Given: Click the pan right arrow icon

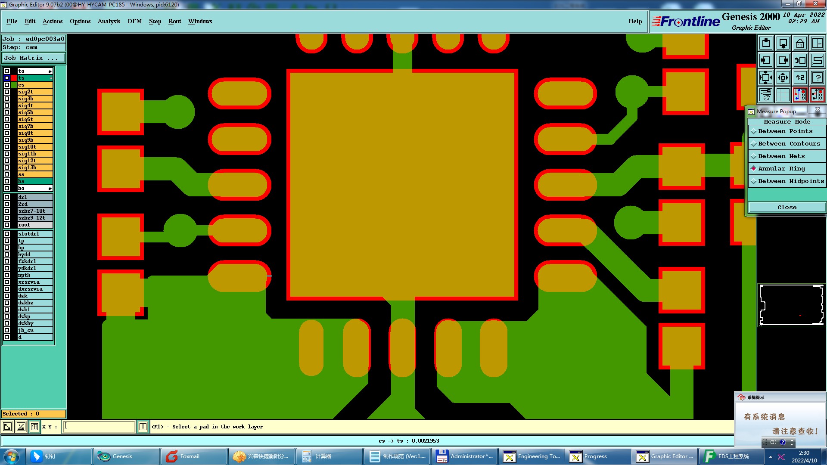Looking at the screenshot, I should click(x=783, y=60).
